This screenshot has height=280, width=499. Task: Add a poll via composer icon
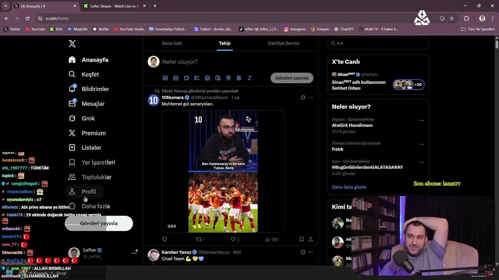pos(197,78)
